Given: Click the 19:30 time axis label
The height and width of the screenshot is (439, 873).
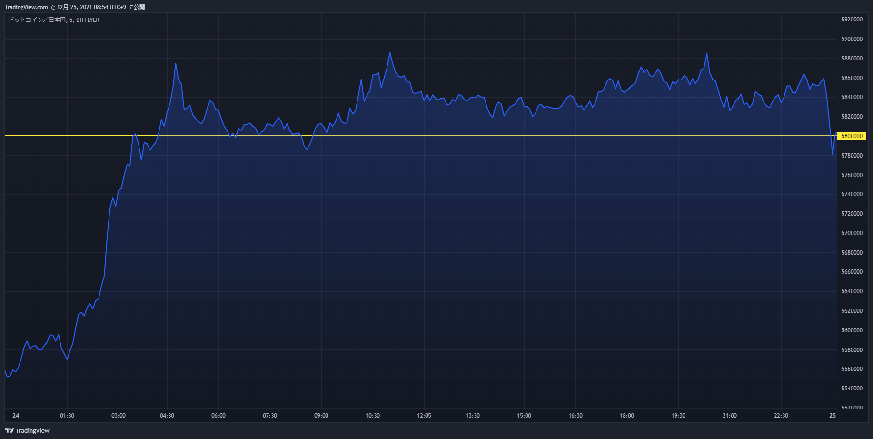Looking at the screenshot, I should point(678,416).
